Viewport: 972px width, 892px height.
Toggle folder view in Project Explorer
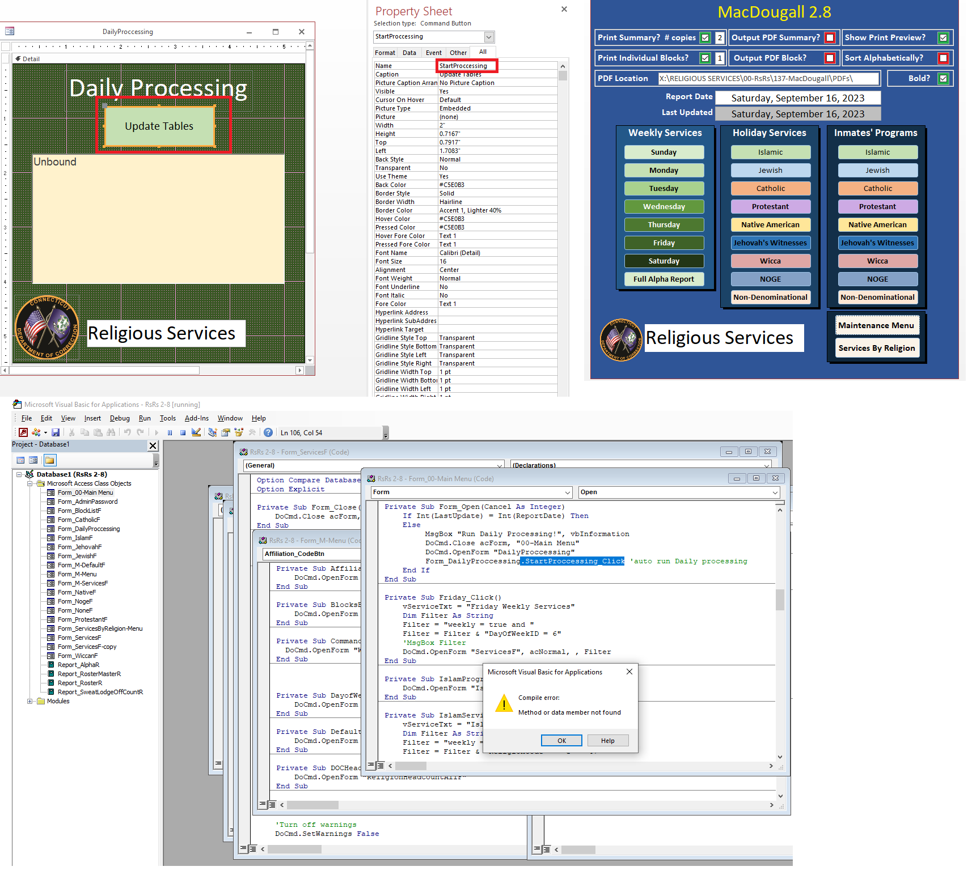[x=49, y=460]
